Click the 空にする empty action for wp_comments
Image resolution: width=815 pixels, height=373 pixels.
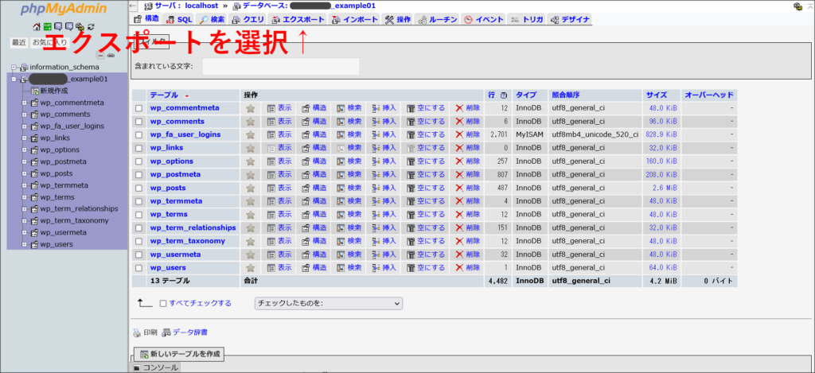tap(426, 122)
